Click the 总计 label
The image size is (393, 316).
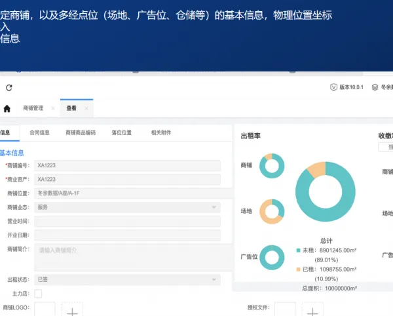pos(326,241)
